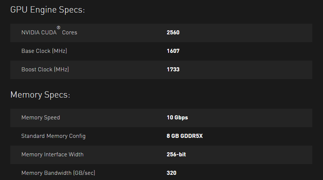The image size is (323, 180).
Task: Click the 2560 CUDA cores value
Action: click(x=173, y=33)
